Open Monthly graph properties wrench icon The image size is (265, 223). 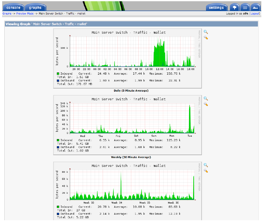pyautogui.click(x=206, y=171)
